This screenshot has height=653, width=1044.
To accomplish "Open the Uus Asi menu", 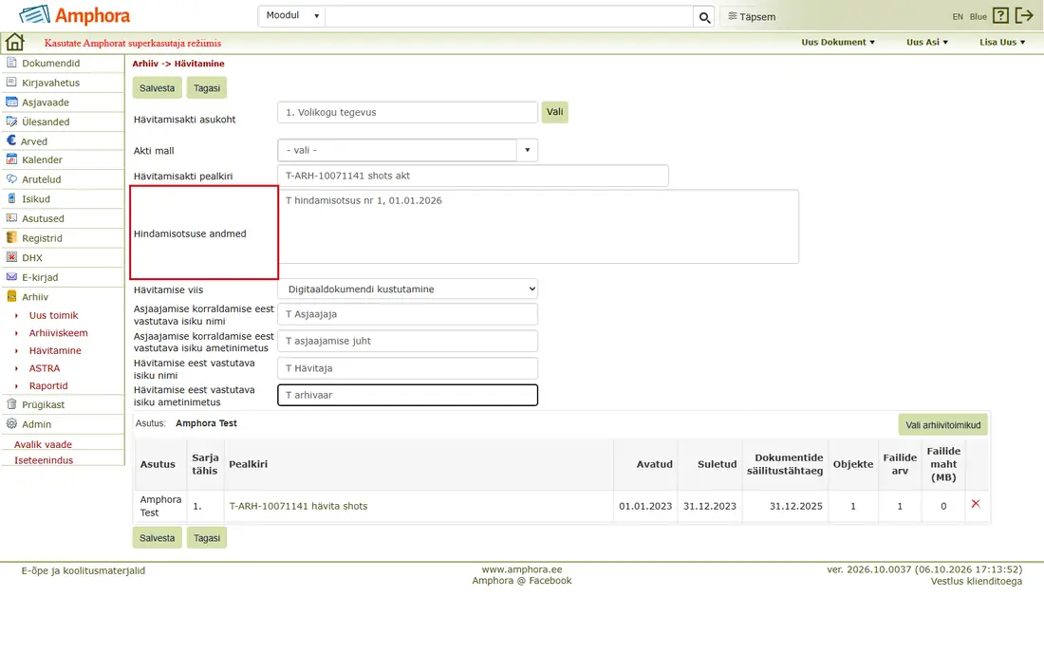I will 927,42.
